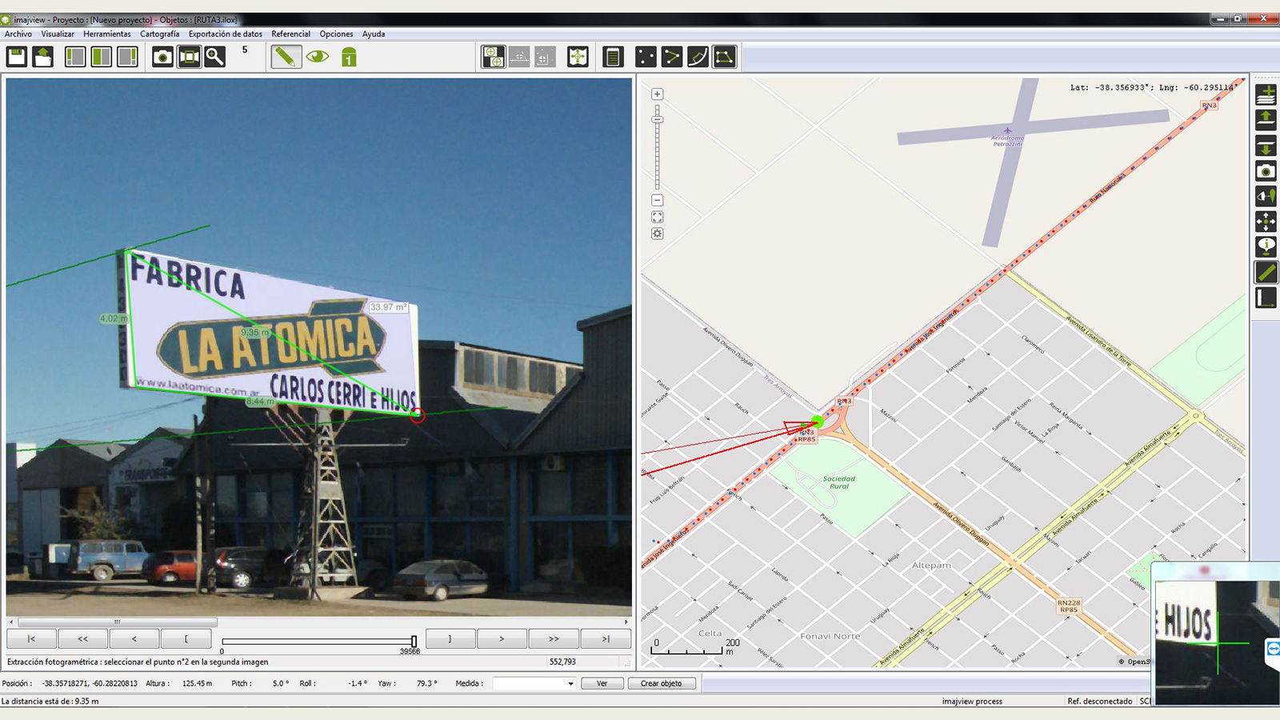Zoom in the map with plus button
Screen dimensions: 1280x720
point(658,94)
